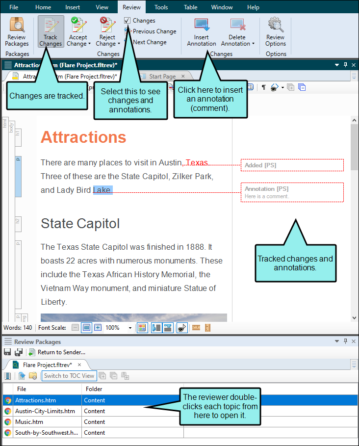Viewport: 359px width, 446px height.
Task: Open the Help ribbon tab
Action: [253, 7]
